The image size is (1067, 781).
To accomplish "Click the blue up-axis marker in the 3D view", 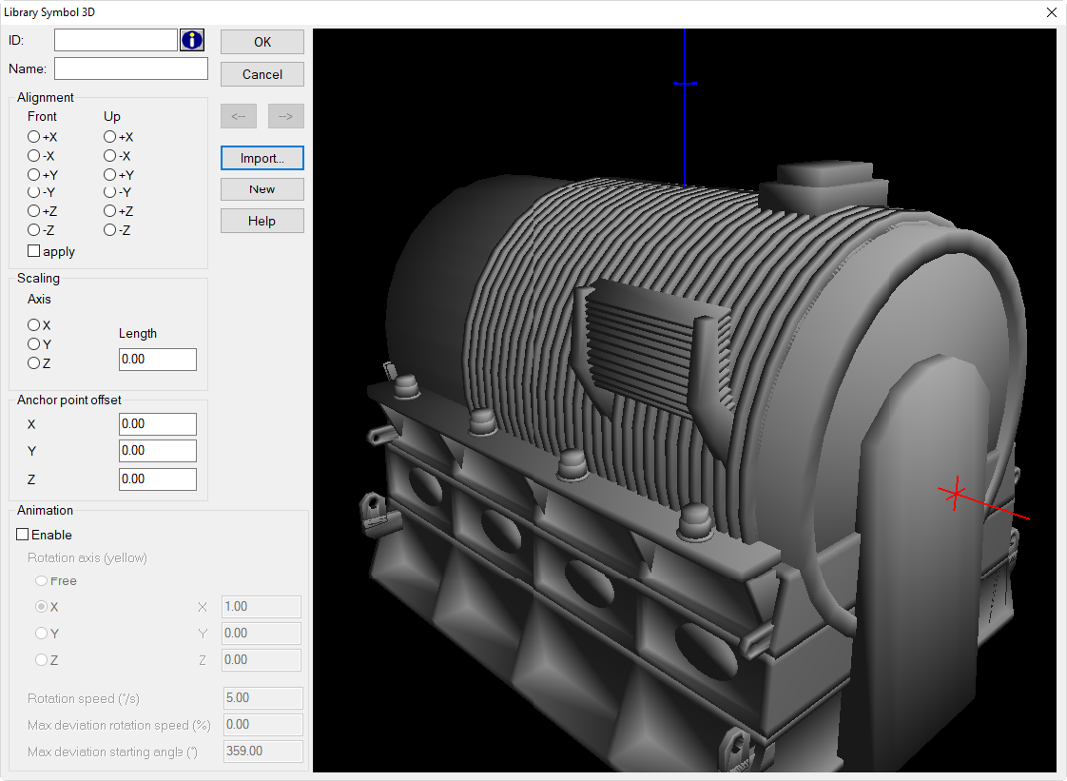I will pyautogui.click(x=685, y=83).
